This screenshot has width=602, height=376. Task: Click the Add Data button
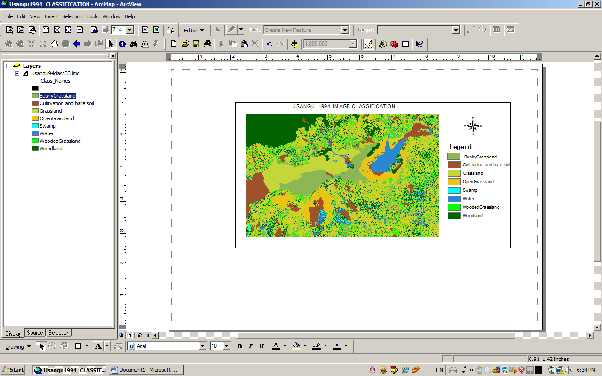pos(294,44)
